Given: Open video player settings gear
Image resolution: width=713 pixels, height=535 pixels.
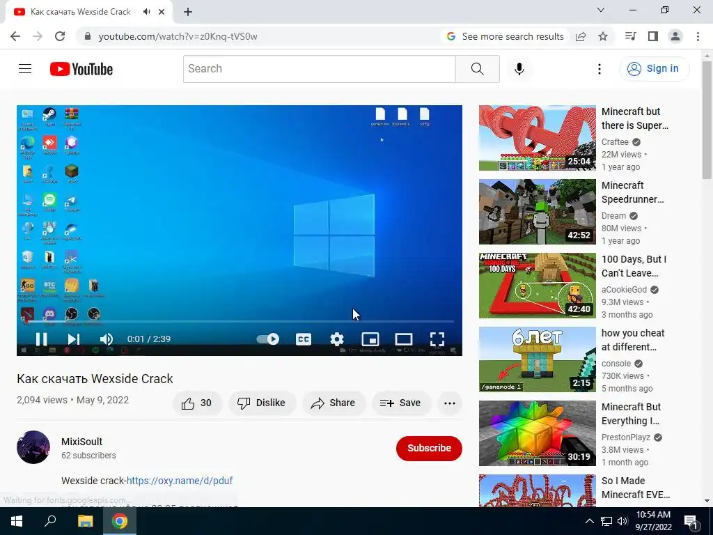Looking at the screenshot, I should tap(337, 339).
